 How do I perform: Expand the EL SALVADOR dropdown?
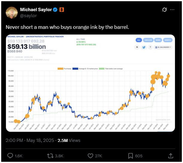pyautogui.click(x=163, y=47)
